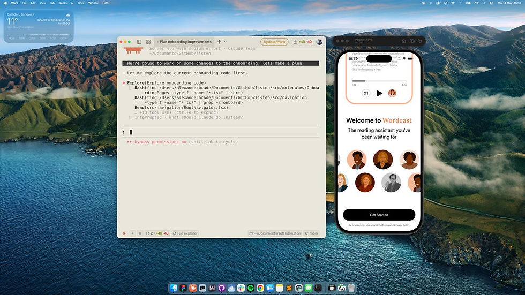The image size is (525, 295).
Task: Open Font Book from the dock
Action: click(342, 288)
